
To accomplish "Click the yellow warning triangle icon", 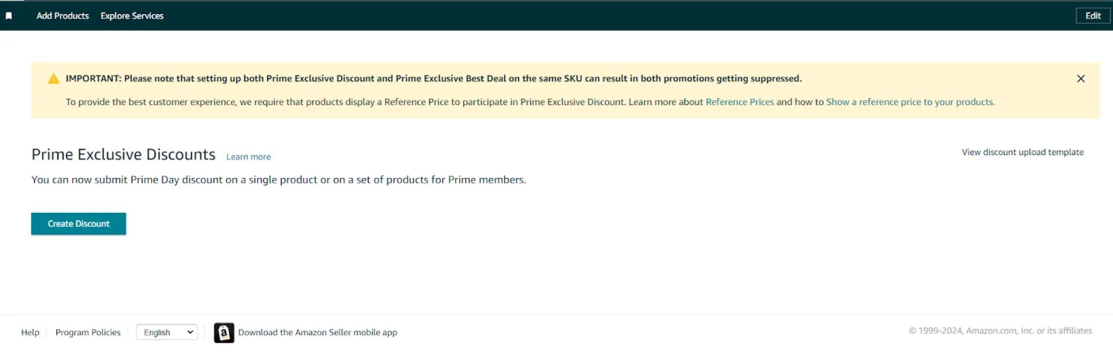I will [x=53, y=79].
